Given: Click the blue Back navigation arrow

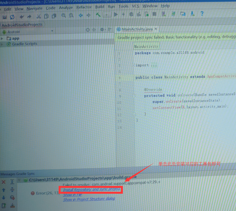Looking at the screenshot, I should tap(81, 15).
